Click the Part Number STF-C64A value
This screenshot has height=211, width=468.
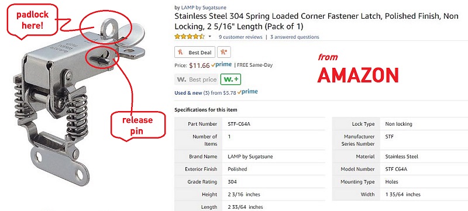pyautogui.click(x=239, y=124)
